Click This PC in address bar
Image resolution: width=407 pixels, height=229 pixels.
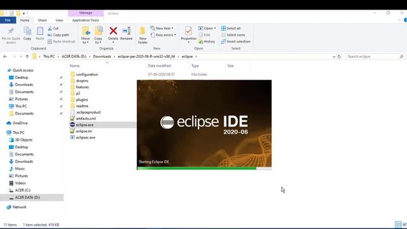tap(49, 57)
